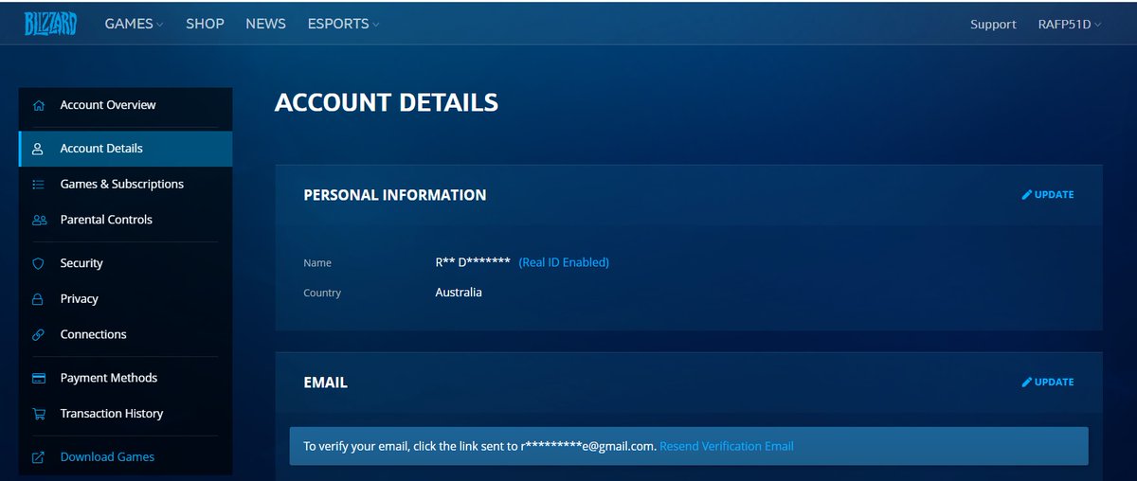Click Update for Personal Information
Image resolution: width=1137 pixels, height=481 pixels.
point(1048,195)
